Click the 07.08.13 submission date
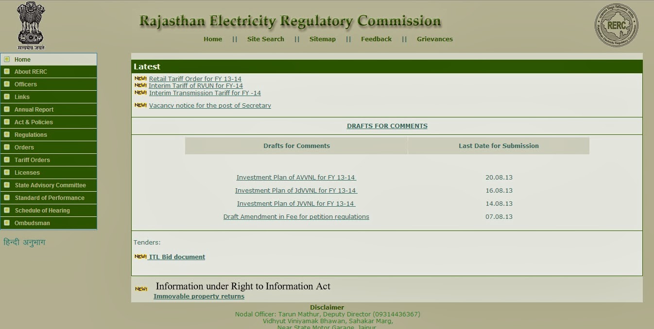 tap(499, 216)
